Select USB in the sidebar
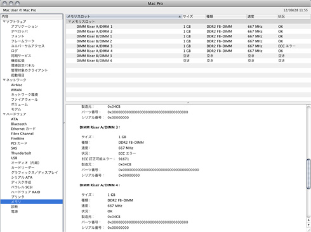The width and height of the screenshot is (311, 232). pos(14,158)
